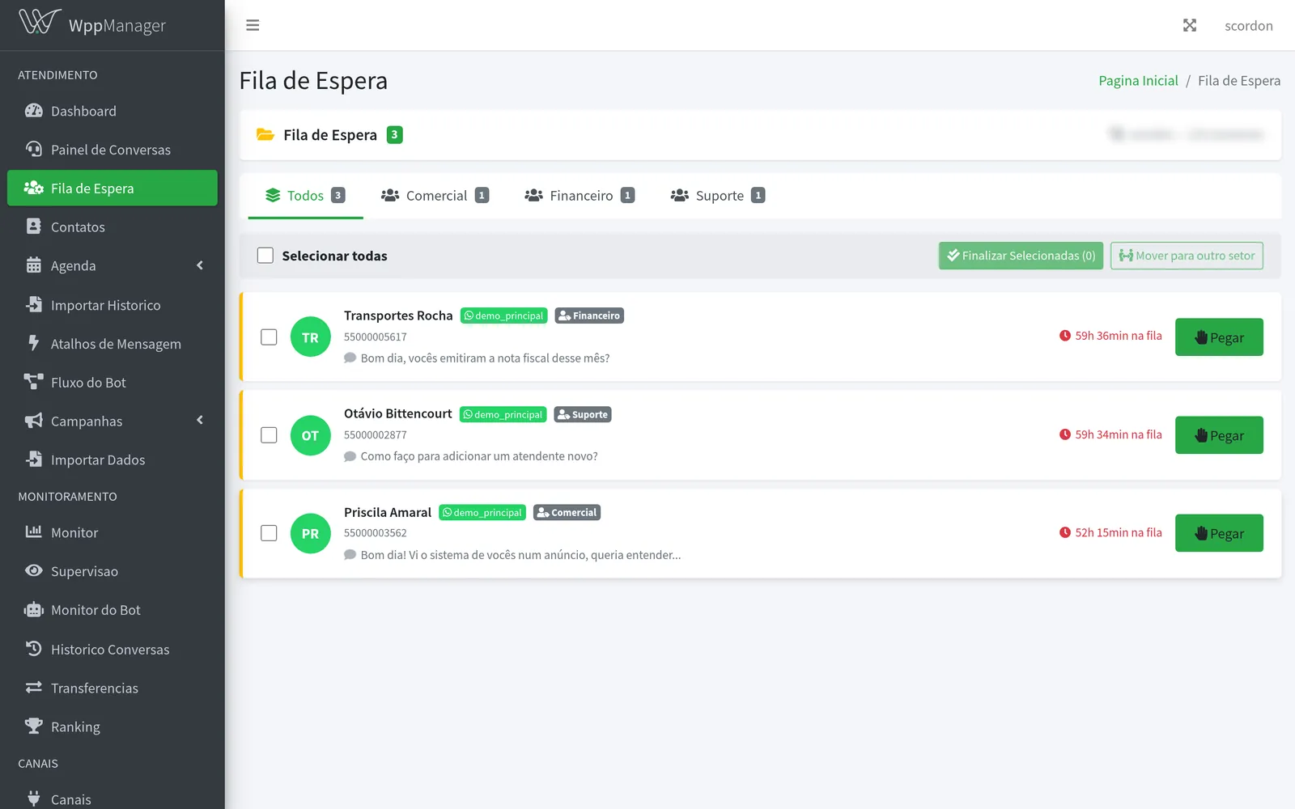
Task: Click the WppManager logo
Action: [x=91, y=23]
